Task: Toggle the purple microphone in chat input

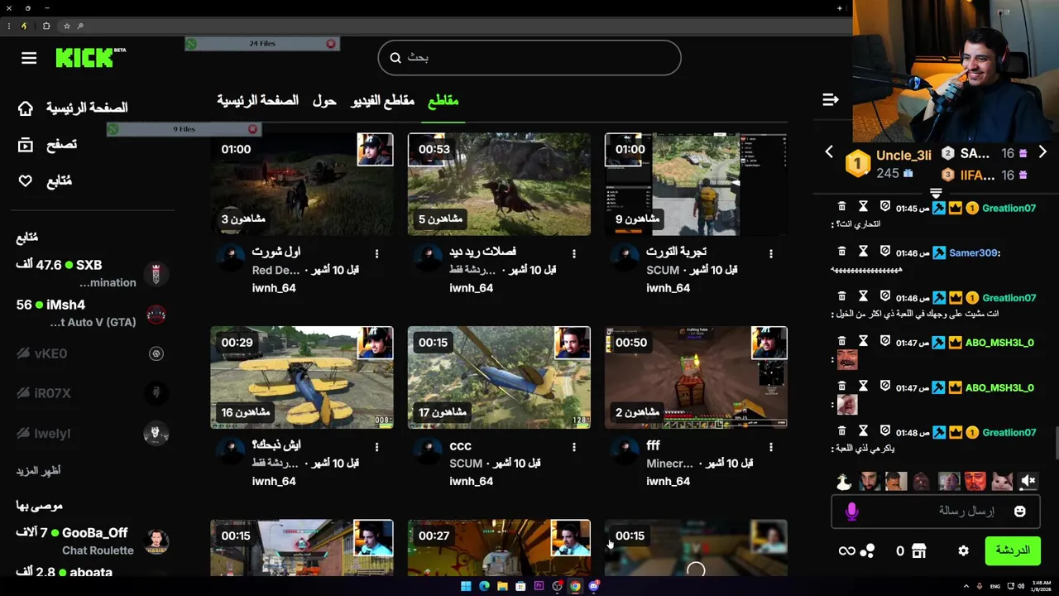Action: pos(851,512)
